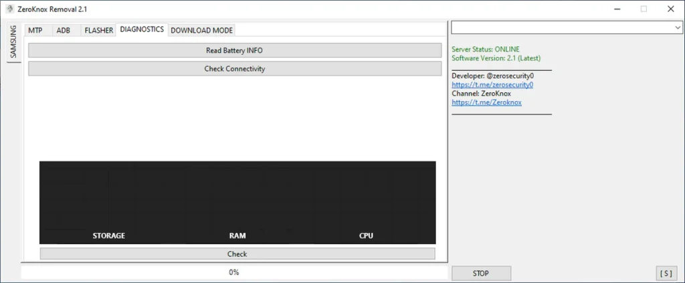Click the RAM gauge label
685x283 pixels.
(x=237, y=235)
